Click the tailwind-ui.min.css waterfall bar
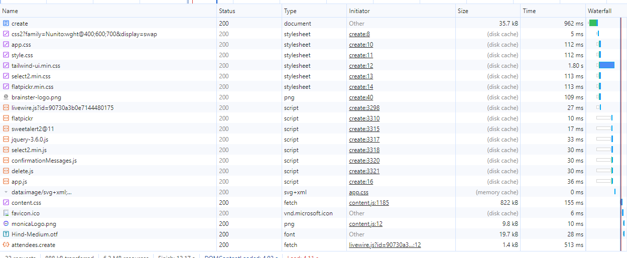The width and height of the screenshot is (627, 258). pyautogui.click(x=606, y=65)
